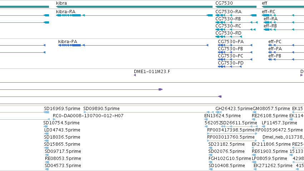The image size is (304, 171).
Task: Open the SD26611.5prime EST label
Action: [239, 123]
